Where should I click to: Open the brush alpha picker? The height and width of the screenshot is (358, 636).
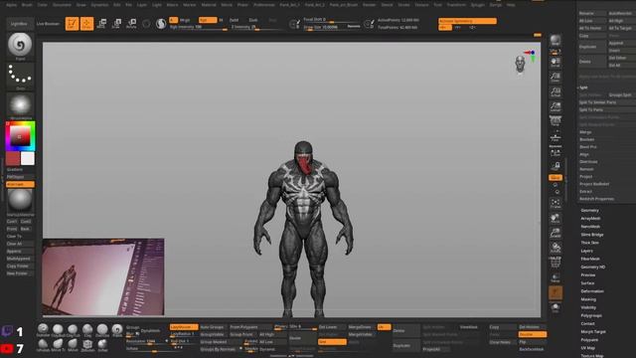coord(20,106)
